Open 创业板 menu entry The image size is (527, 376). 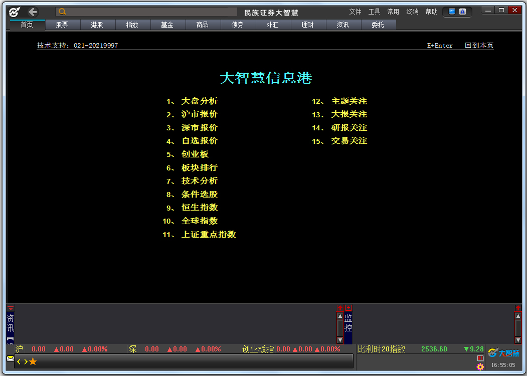pos(195,154)
